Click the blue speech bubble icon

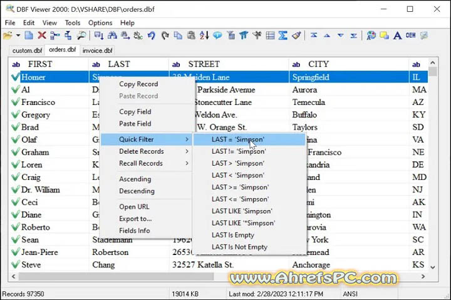point(217,36)
